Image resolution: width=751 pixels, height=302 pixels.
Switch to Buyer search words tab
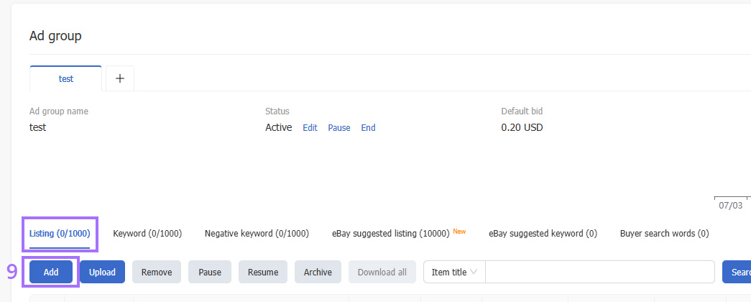pyautogui.click(x=664, y=234)
